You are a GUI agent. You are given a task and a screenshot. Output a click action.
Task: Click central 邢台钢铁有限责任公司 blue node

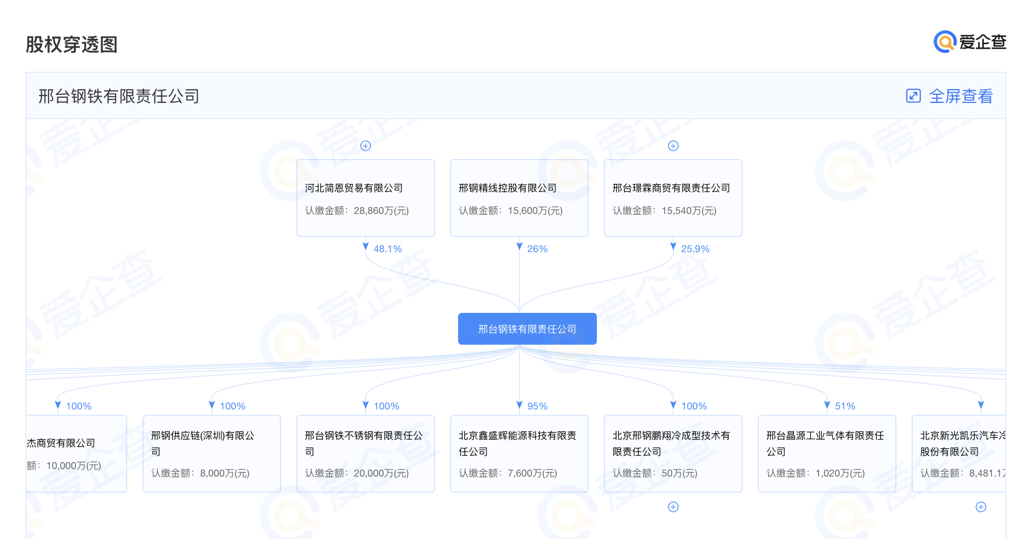[527, 328]
